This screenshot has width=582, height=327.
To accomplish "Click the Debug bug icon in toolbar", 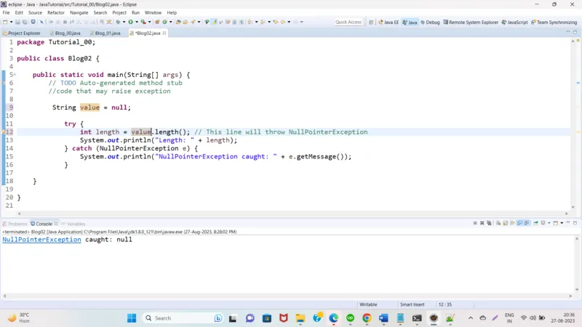I will pos(117,22).
